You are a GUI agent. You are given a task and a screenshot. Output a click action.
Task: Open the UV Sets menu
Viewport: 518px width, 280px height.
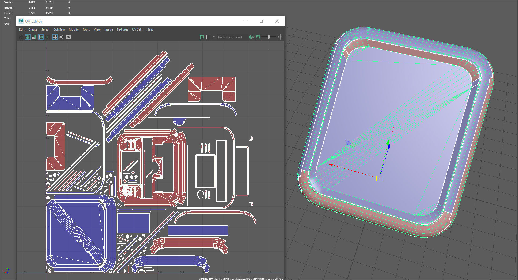[x=137, y=29]
